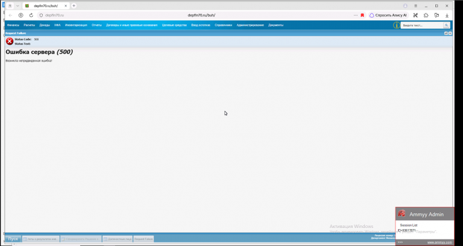
Task: Open the Расчеты menu
Action: coord(29,25)
